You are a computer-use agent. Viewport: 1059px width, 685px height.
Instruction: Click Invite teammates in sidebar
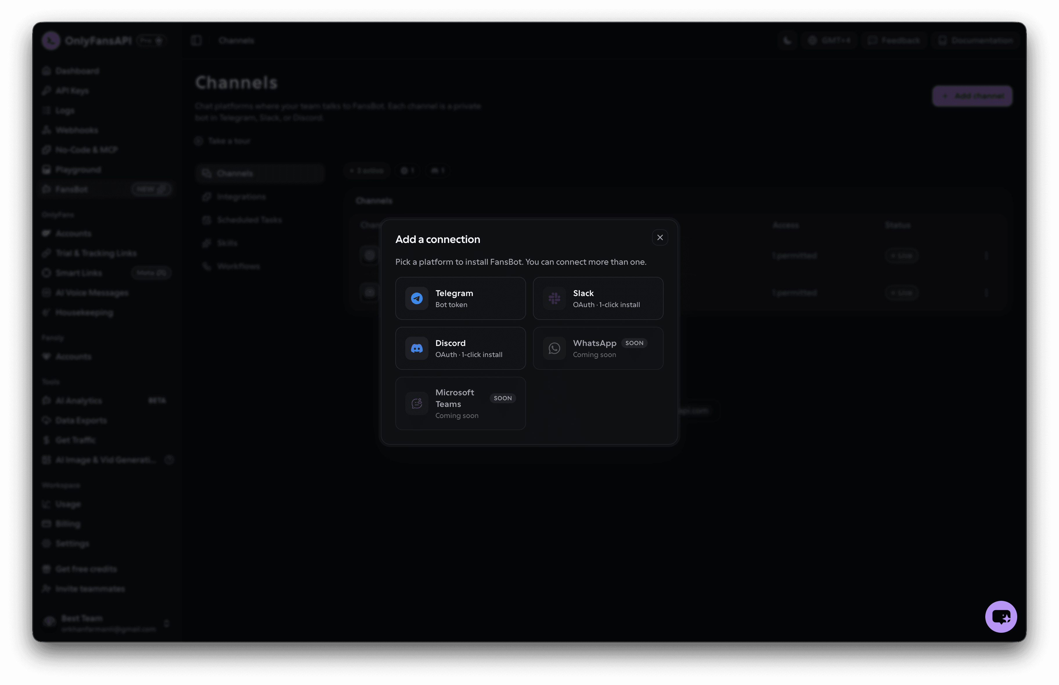pos(107,589)
